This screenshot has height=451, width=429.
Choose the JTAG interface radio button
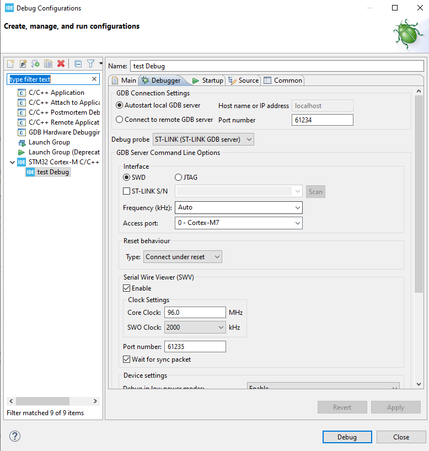coord(179,178)
